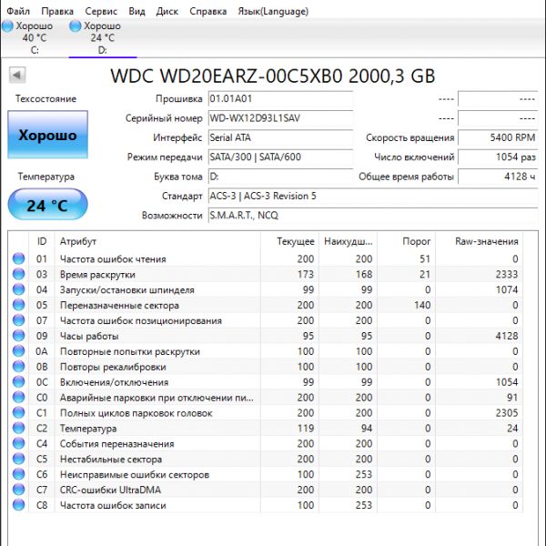Select drive C: status tab

[x=29, y=37]
